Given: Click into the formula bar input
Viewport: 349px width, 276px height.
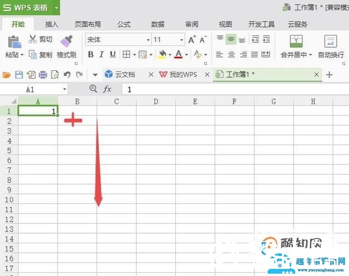Looking at the screenshot, I should (x=235, y=89).
